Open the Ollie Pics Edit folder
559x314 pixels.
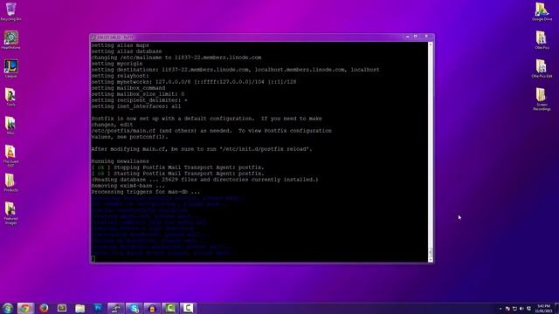pyautogui.click(x=542, y=68)
